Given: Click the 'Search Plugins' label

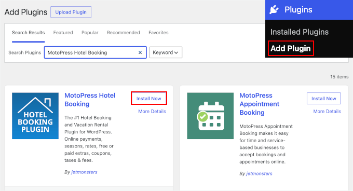Looking at the screenshot, I should click(x=25, y=52).
